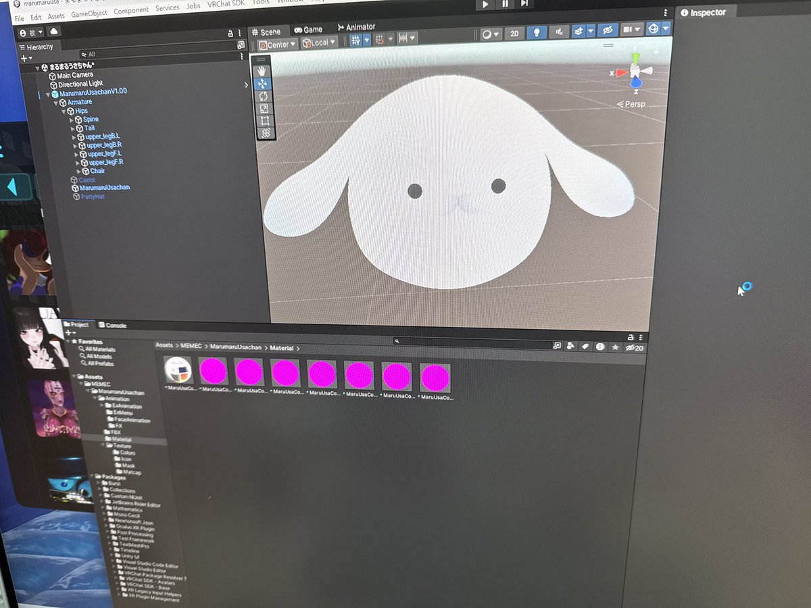The height and width of the screenshot is (608, 811).
Task: Select the Move tool in Scene overlay
Action: tap(264, 84)
